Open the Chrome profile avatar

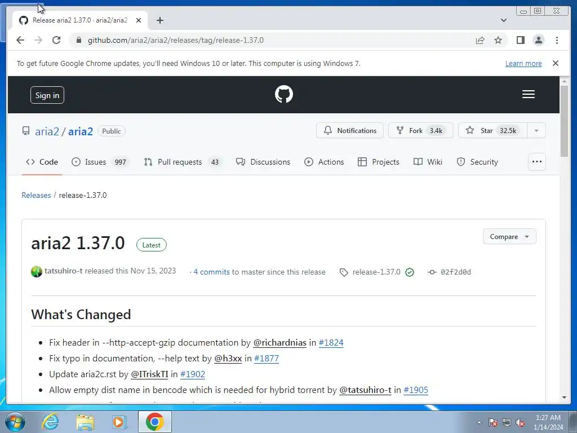coord(538,40)
